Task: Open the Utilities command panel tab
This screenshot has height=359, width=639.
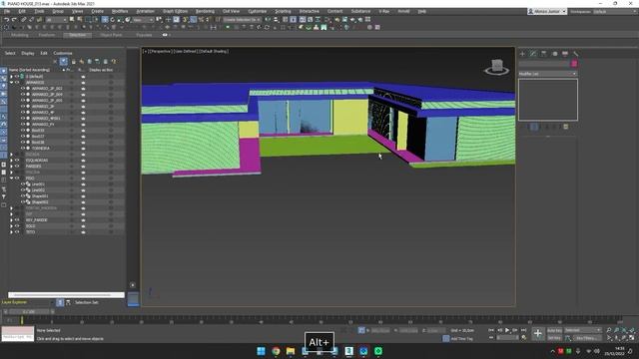Action: coord(575,54)
